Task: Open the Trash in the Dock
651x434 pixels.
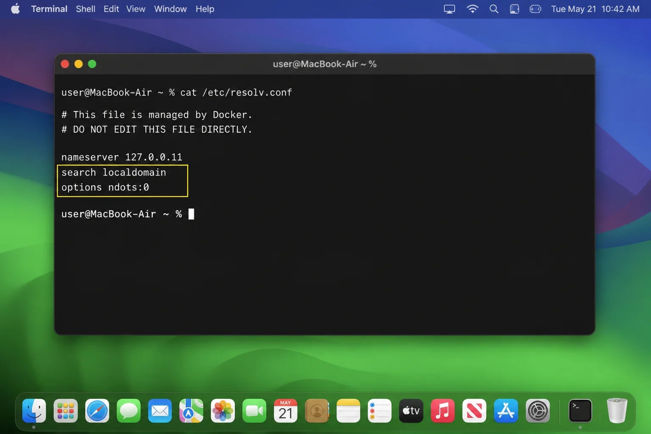Action: [x=617, y=411]
